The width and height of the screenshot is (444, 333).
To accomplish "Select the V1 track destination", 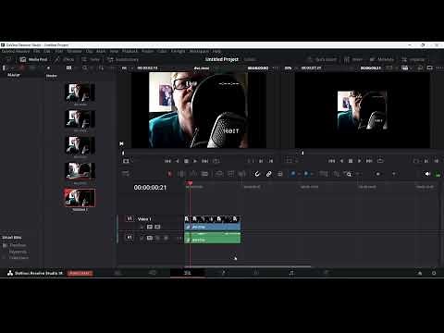I will (x=129, y=218).
